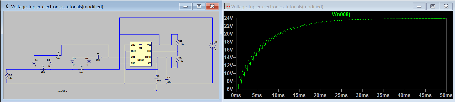This screenshot has width=455, height=102.
Task: Click the 47n value of C2
Action: pos(169,82)
